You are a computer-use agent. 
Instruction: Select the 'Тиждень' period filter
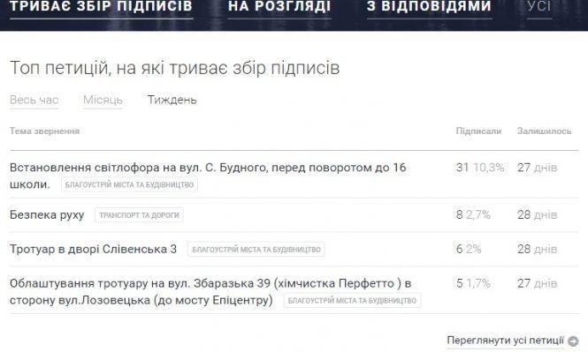172,100
